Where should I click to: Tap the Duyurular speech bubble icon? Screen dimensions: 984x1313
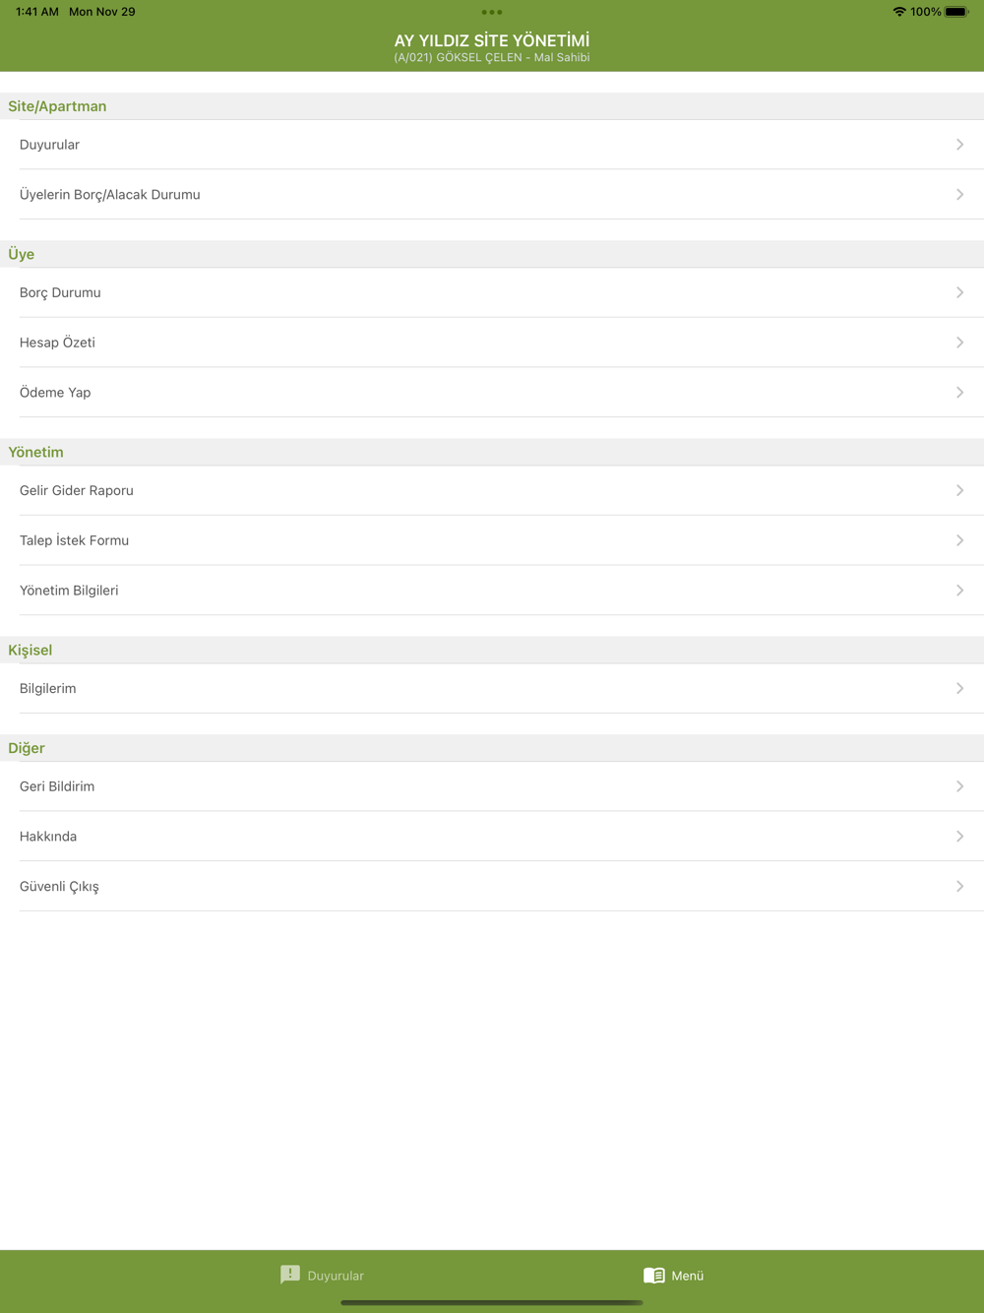[x=290, y=1275]
